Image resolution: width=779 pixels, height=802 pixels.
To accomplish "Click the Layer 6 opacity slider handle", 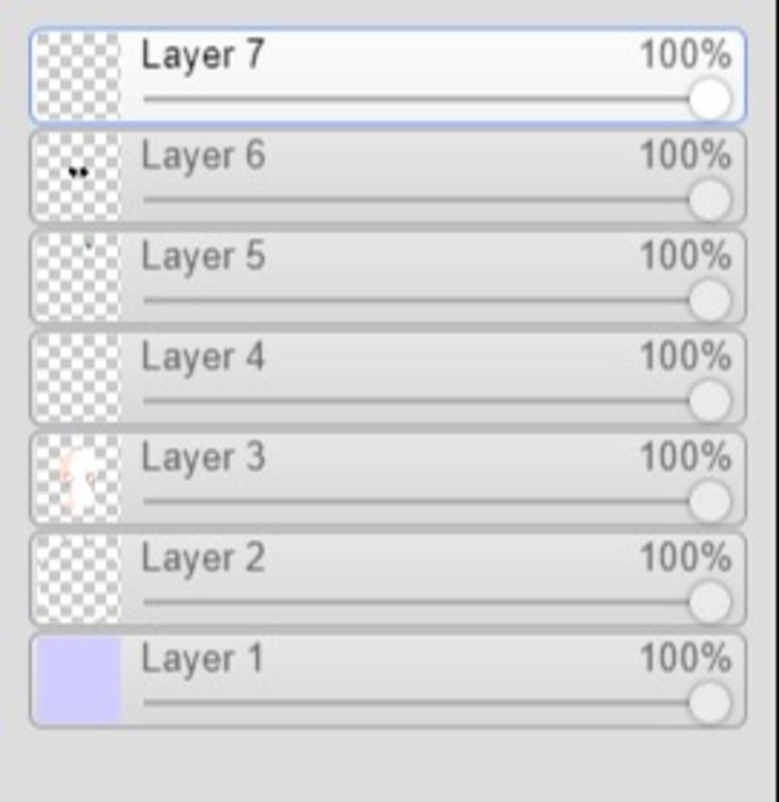I will coord(710,200).
